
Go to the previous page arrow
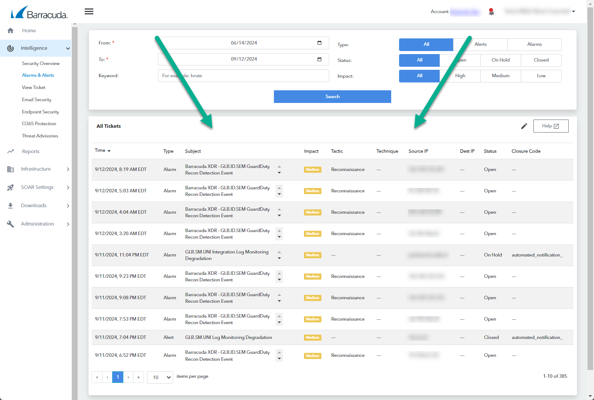coord(107,377)
